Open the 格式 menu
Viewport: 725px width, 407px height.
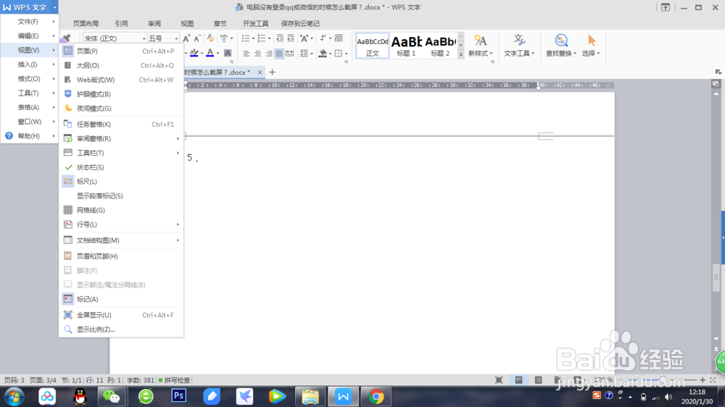tap(30, 78)
